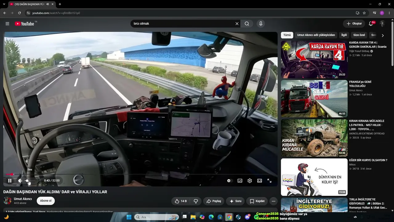
Task: Seek along the video progress bar
Action: [140, 174]
